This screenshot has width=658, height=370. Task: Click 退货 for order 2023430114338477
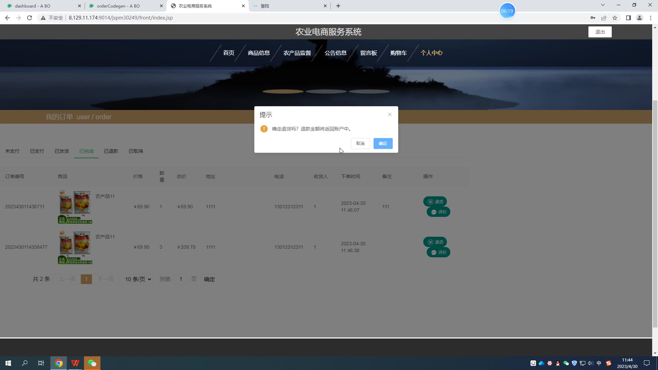pyautogui.click(x=435, y=242)
